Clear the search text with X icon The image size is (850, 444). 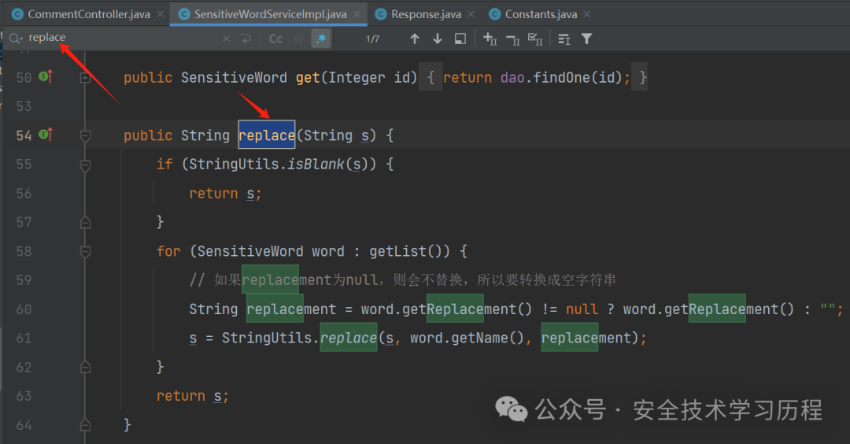tap(226, 39)
